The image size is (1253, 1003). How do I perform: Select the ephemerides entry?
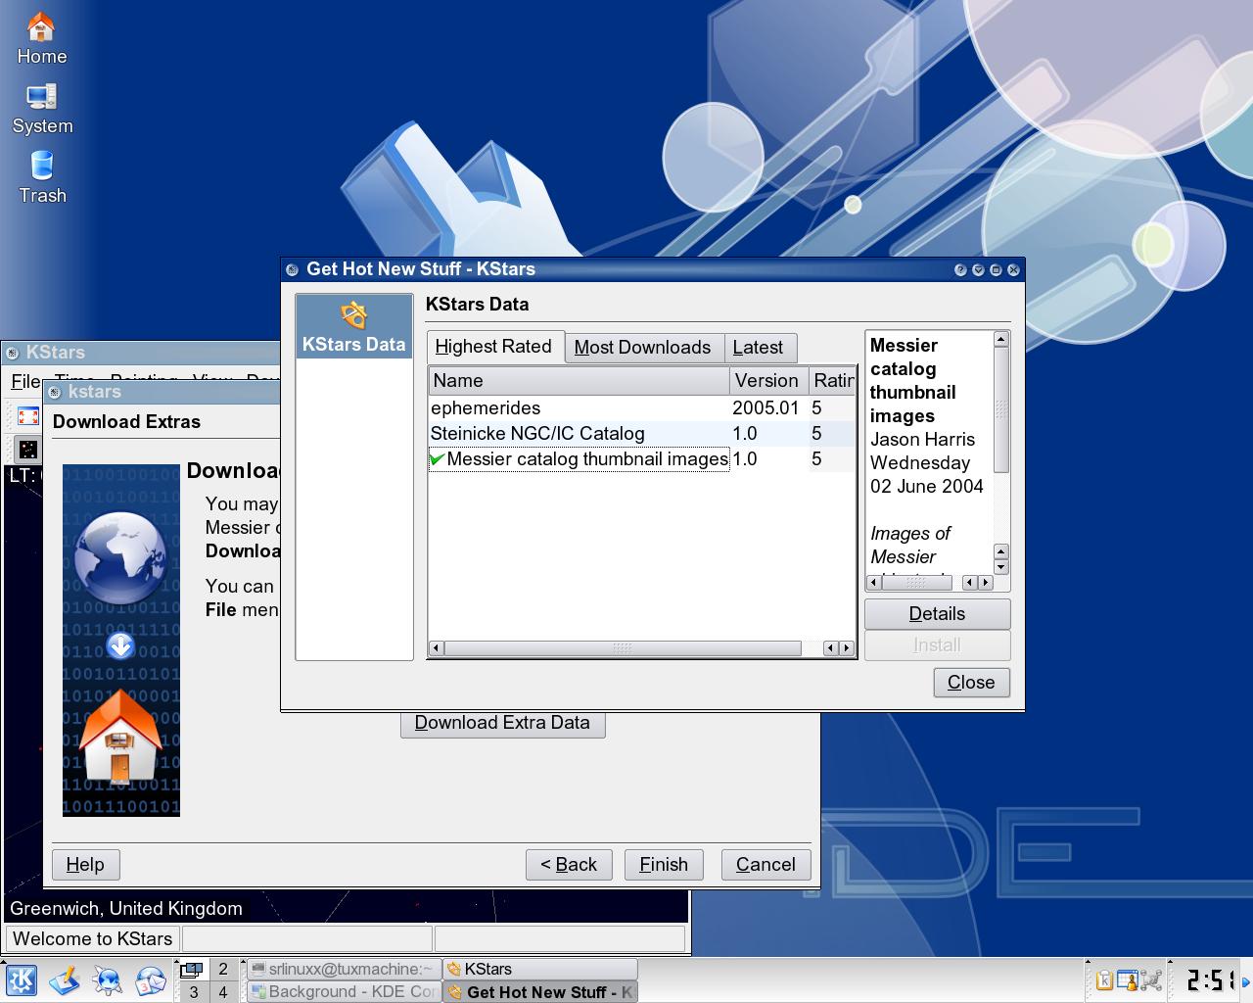(641, 408)
